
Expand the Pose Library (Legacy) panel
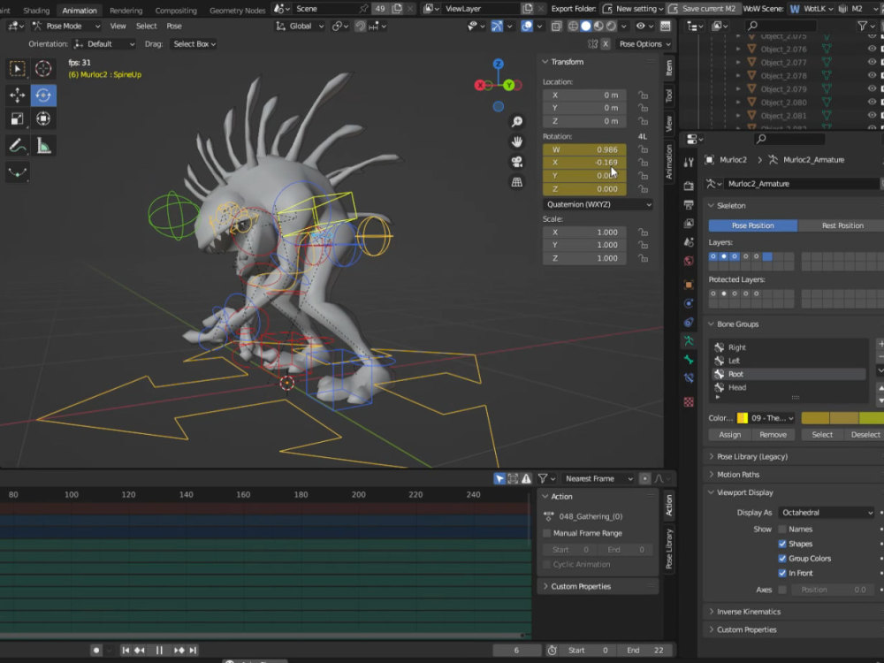752,457
